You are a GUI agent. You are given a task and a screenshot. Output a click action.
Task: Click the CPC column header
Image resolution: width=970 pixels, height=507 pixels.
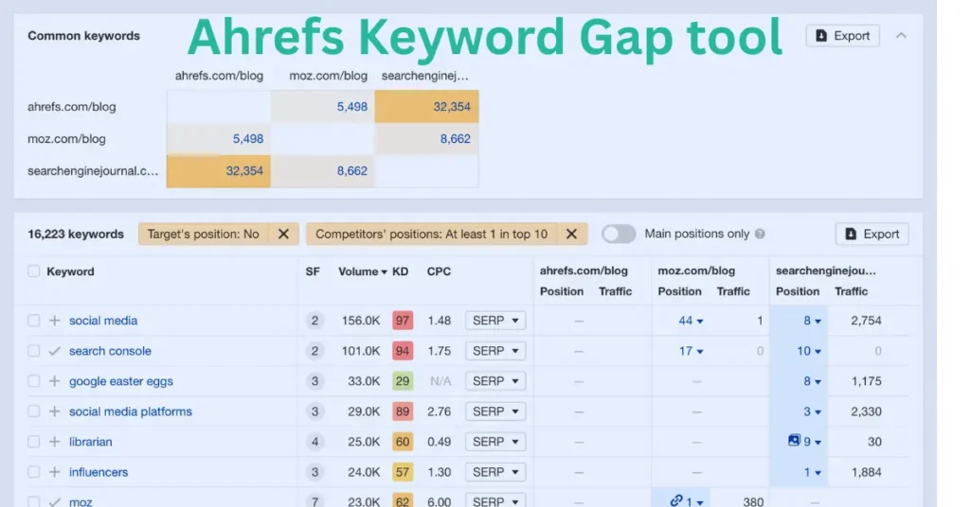pos(439,271)
